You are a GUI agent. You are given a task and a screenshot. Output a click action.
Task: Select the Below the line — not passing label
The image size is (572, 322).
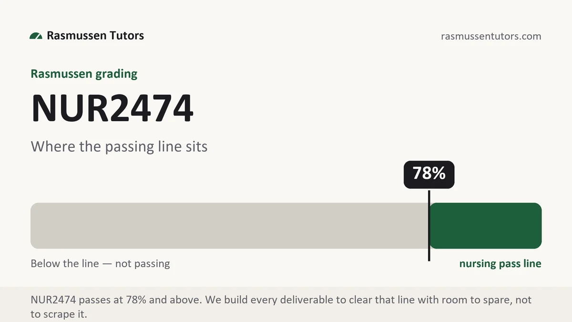click(100, 263)
